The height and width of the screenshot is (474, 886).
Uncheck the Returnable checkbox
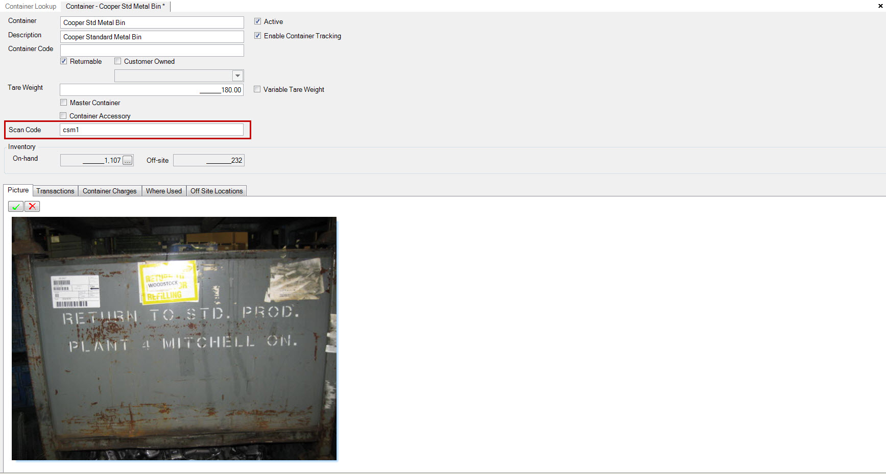pyautogui.click(x=64, y=61)
